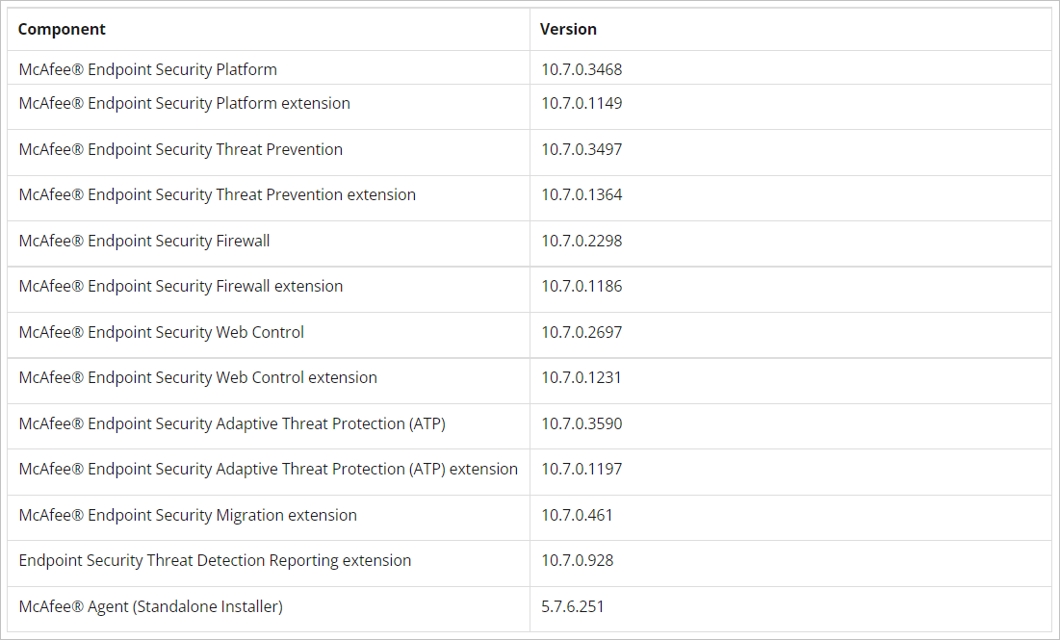This screenshot has width=1060, height=640.
Task: Click the Version column header
Action: pos(568,29)
